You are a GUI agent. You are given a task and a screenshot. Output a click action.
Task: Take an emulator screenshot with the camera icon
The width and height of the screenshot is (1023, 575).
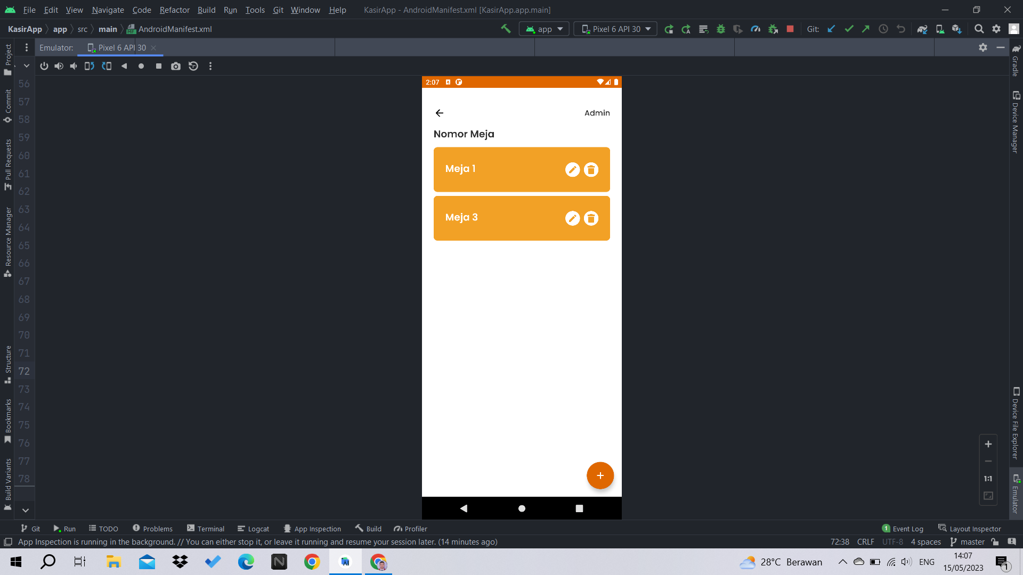click(x=176, y=66)
